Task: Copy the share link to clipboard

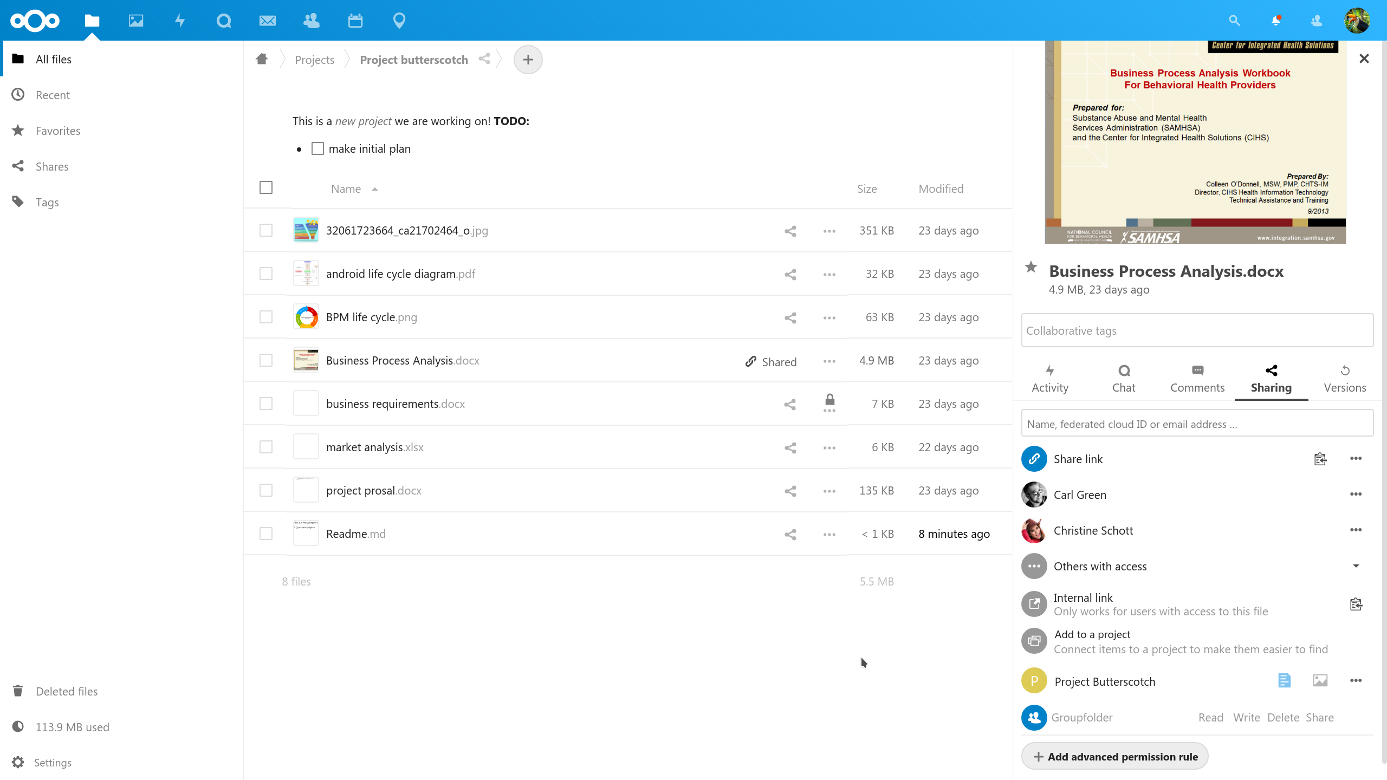Action: (1320, 459)
